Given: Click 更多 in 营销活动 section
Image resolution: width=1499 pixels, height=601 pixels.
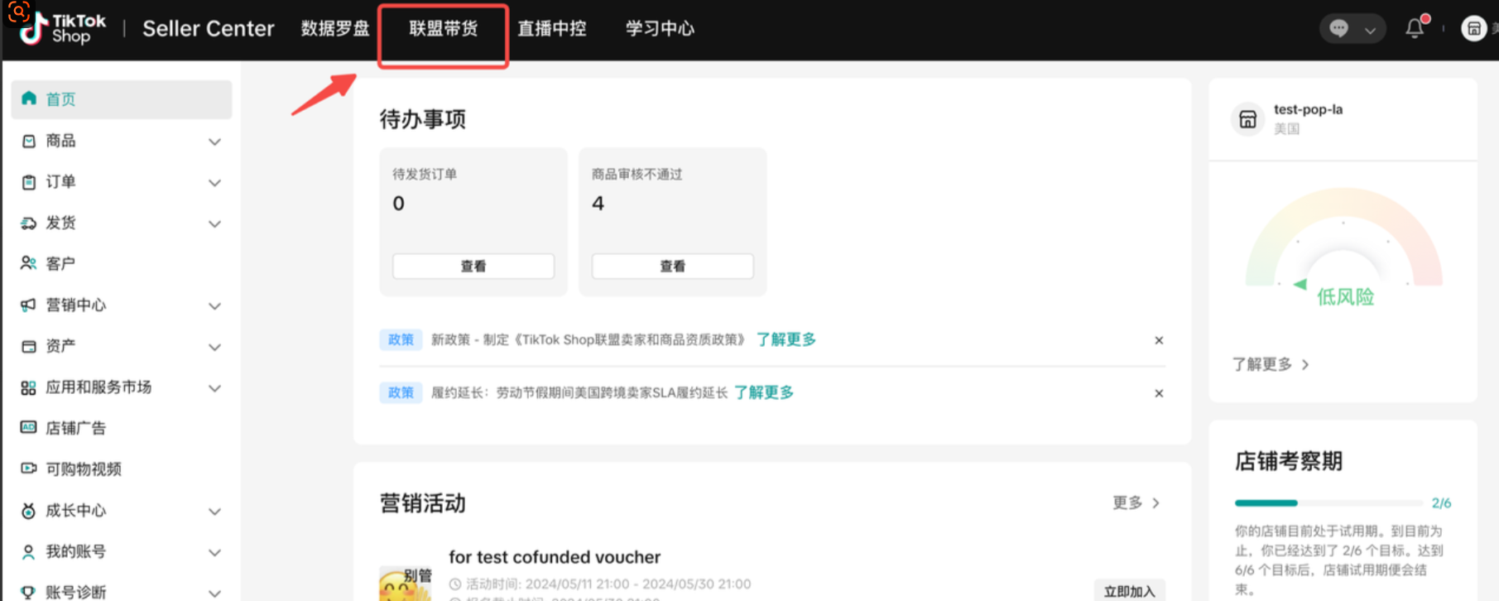Looking at the screenshot, I should pyautogui.click(x=1136, y=502).
